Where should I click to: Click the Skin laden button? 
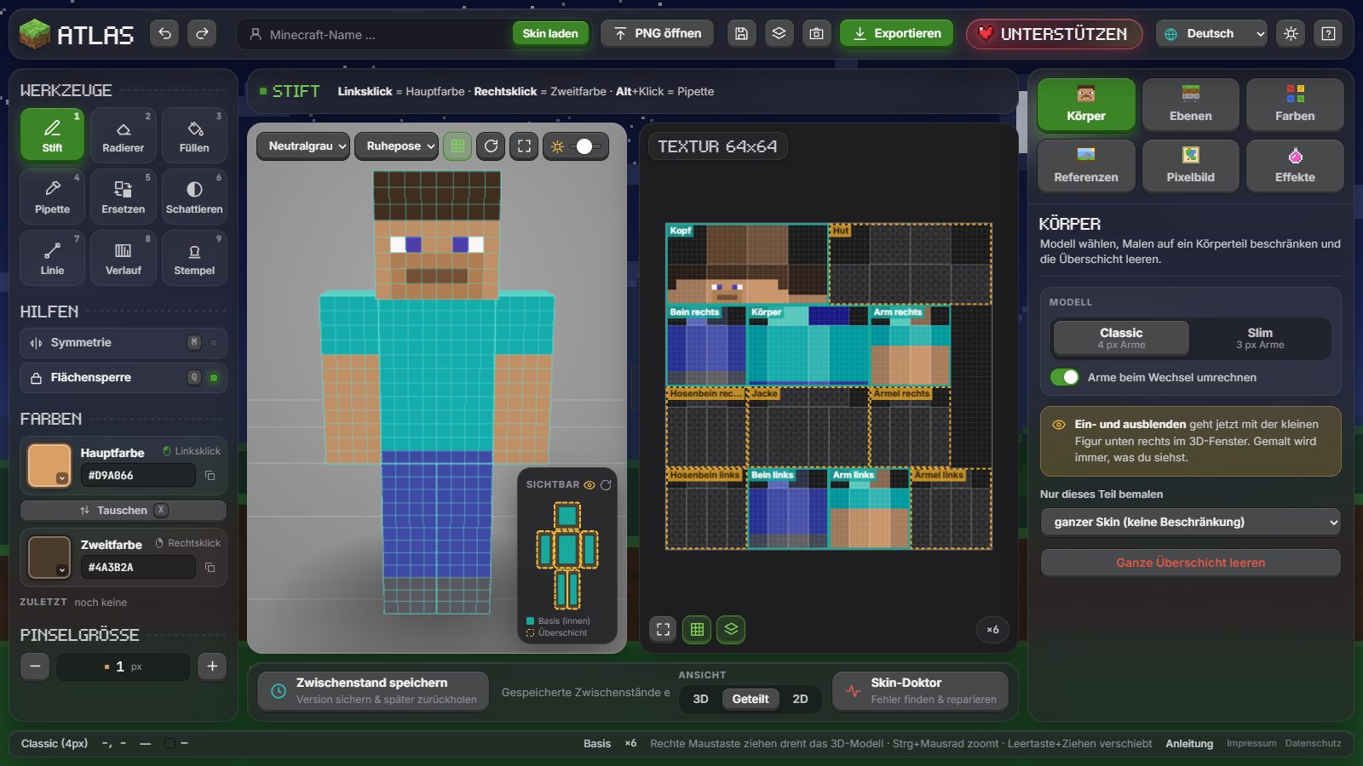[x=550, y=34]
